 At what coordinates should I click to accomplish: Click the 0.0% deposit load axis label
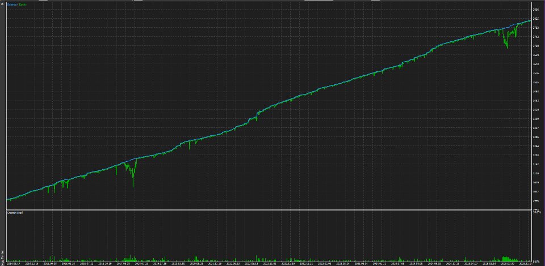pyautogui.click(x=536, y=261)
